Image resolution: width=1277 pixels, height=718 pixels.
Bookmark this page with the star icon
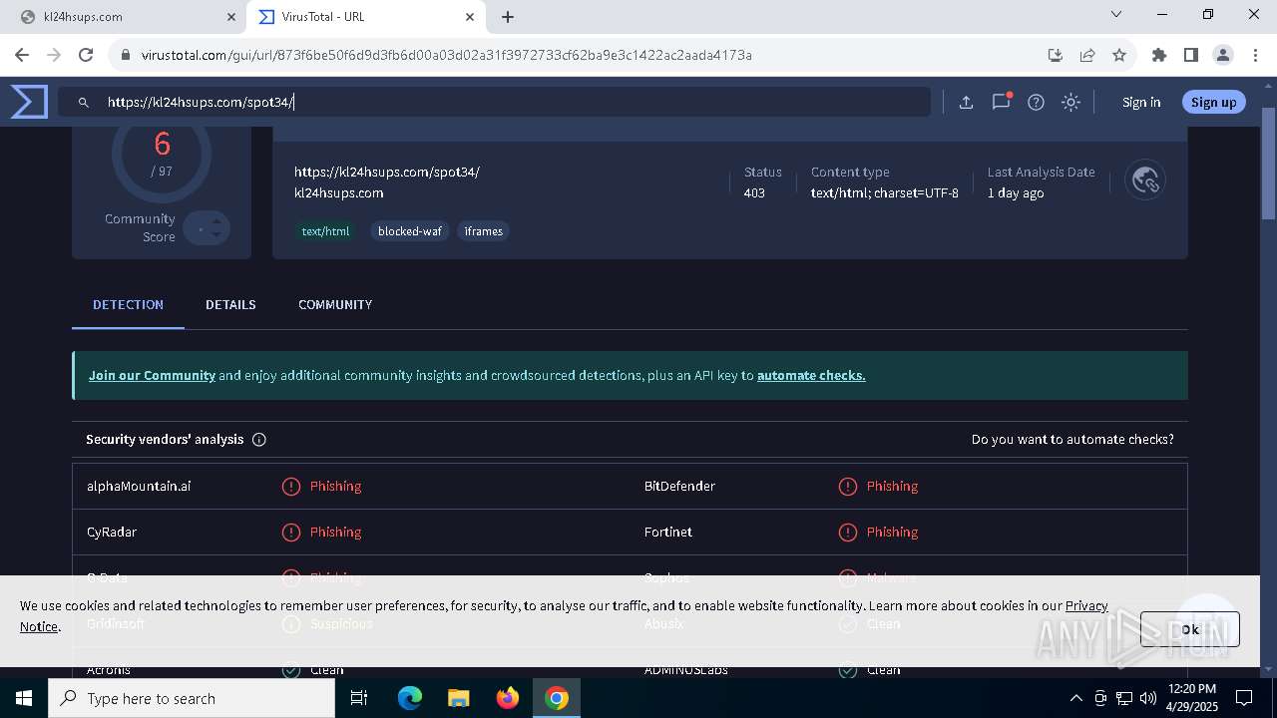click(x=1119, y=55)
